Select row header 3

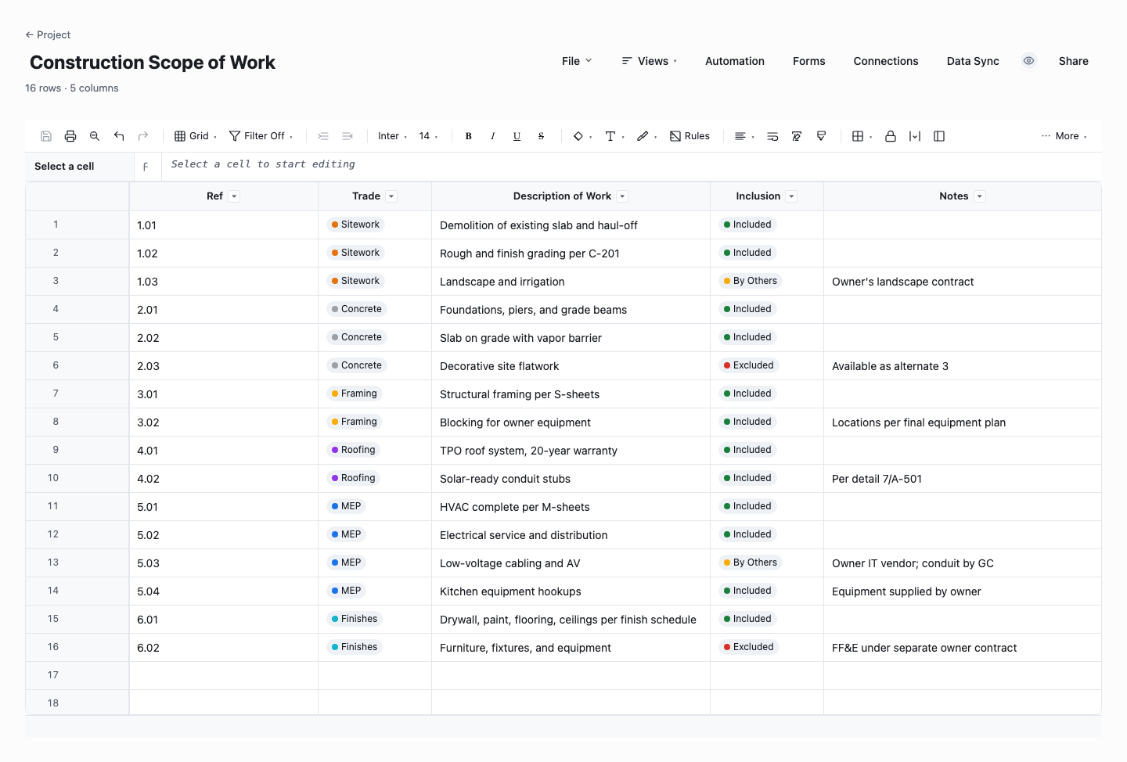(x=77, y=281)
